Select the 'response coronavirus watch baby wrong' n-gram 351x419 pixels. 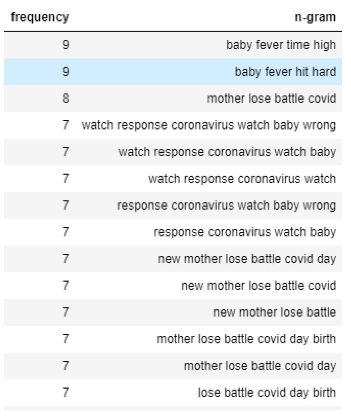tap(226, 206)
